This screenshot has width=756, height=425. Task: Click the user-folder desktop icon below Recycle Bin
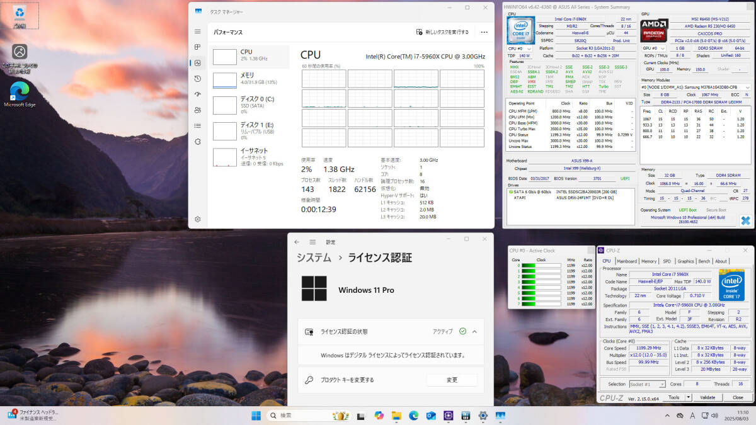20,58
